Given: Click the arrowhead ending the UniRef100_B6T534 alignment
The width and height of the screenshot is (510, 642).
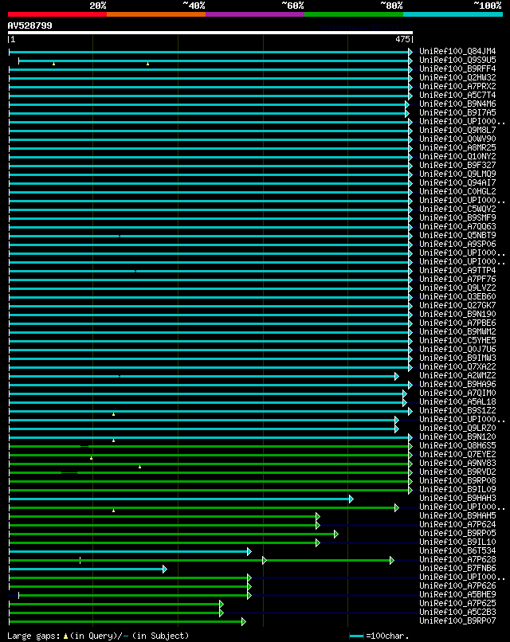Looking at the screenshot, I should [249, 551].
